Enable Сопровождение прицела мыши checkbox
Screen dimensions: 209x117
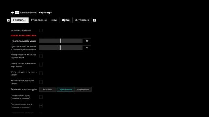pyautogui.click(x=41, y=73)
